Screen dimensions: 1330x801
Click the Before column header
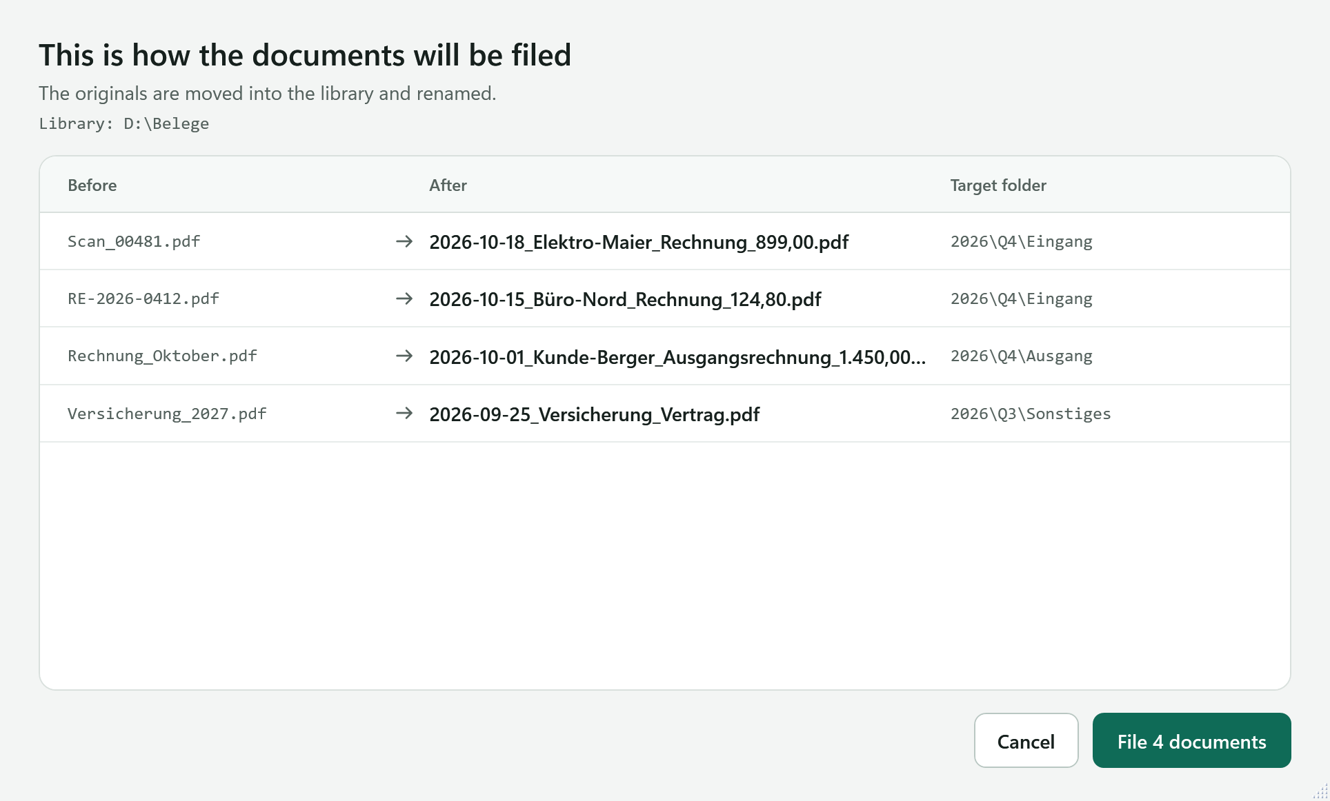[92, 185]
